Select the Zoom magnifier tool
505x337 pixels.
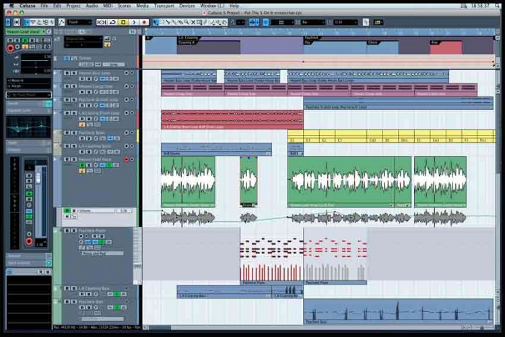pos(187,22)
